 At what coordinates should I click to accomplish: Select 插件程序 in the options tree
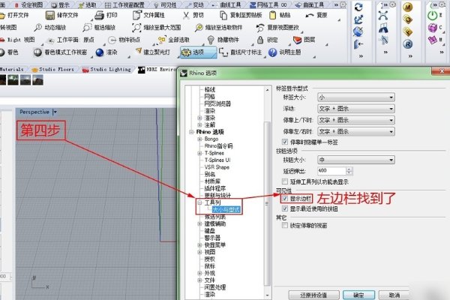[215, 188]
